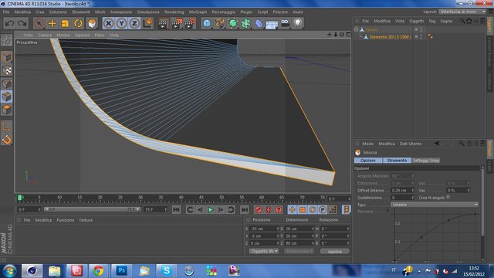Toggle the X axis lock
Image resolution: width=494 pixels, height=278 pixels.
108,23
